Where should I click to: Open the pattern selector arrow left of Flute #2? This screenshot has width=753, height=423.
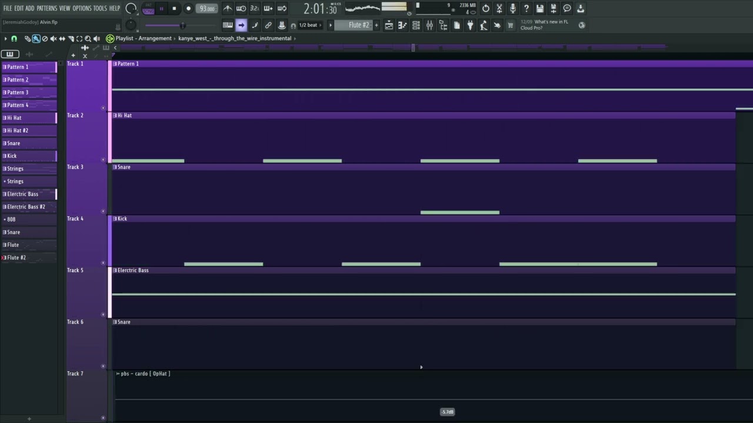[x=330, y=25]
